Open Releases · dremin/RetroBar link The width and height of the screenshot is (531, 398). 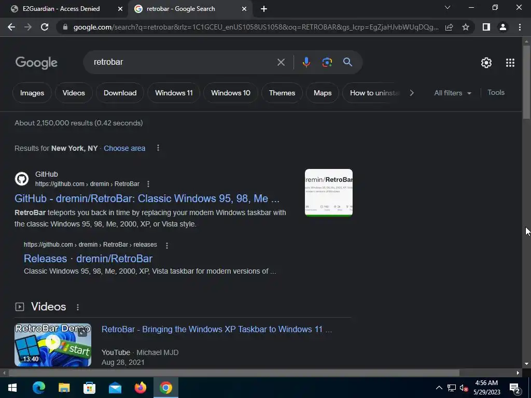(x=88, y=259)
